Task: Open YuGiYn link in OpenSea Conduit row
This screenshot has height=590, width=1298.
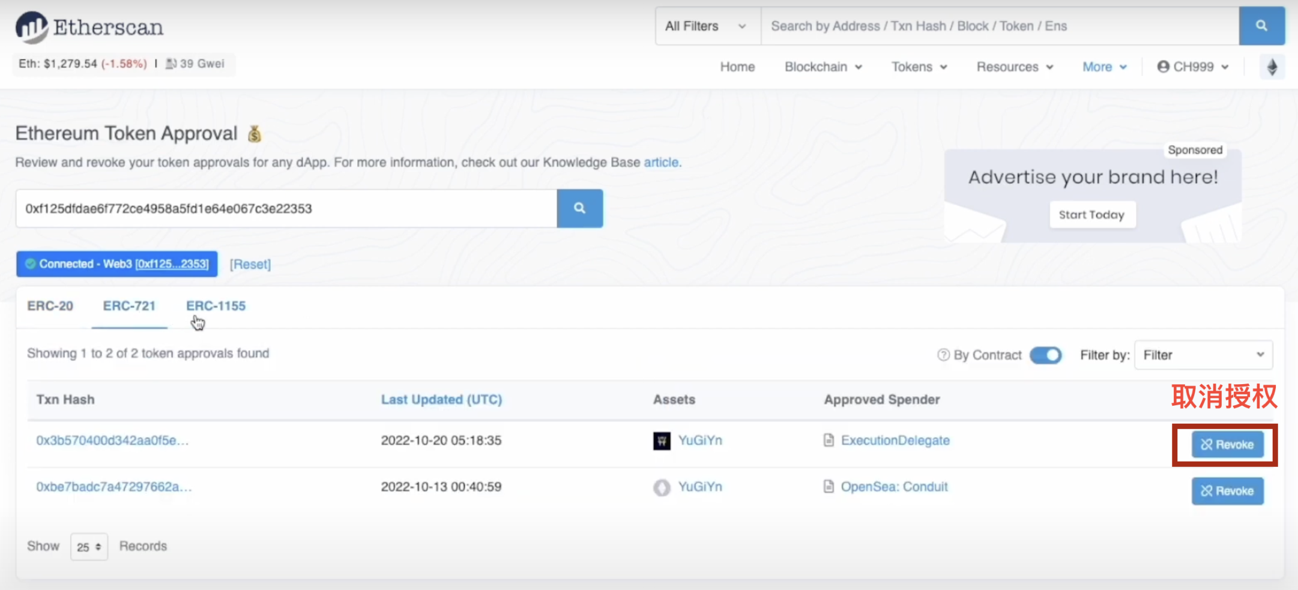Action: click(700, 486)
